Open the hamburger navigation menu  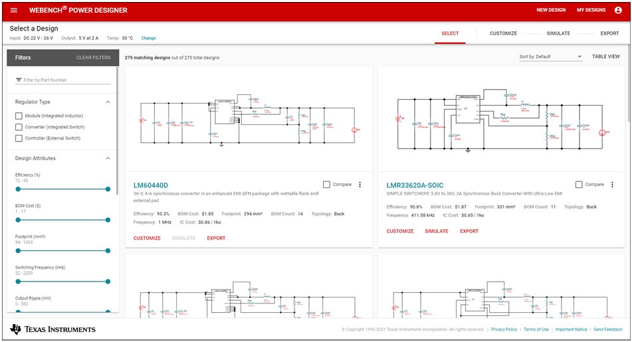point(14,10)
